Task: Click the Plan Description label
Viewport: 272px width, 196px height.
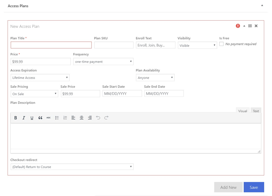Action: pyautogui.click(x=23, y=103)
